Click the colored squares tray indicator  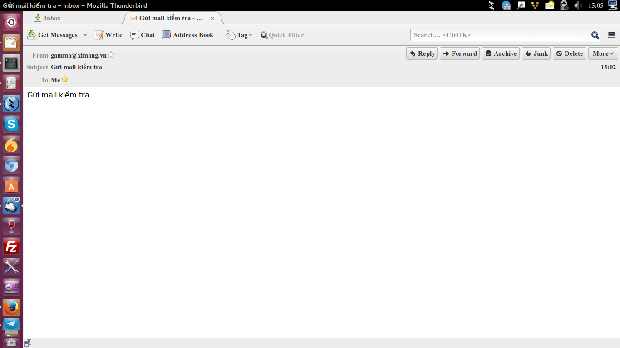[535, 5]
